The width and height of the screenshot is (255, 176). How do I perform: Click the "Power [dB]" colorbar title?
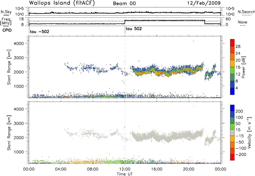click(243, 67)
